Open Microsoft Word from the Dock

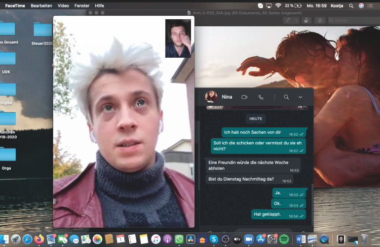[x=301, y=239]
